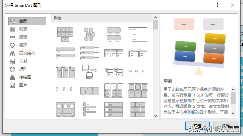
Task: Click the 棱锥图 pyramid icon
Action: [x=12, y=77]
